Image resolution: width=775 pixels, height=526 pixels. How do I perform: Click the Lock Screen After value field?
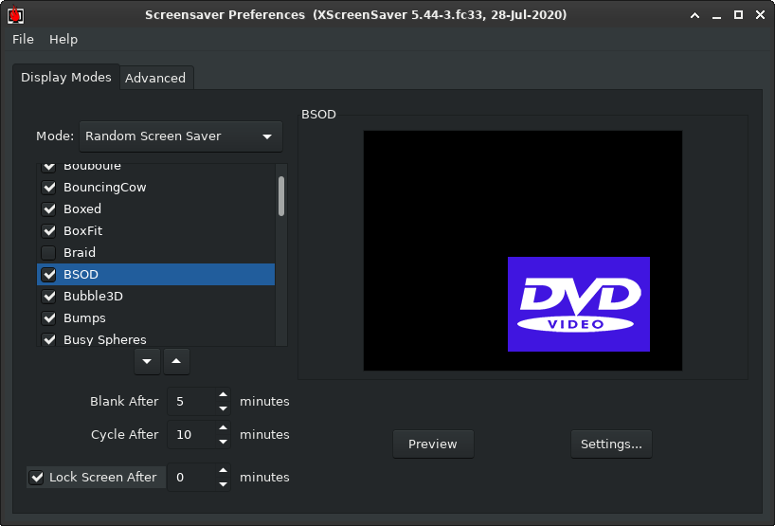(x=191, y=477)
